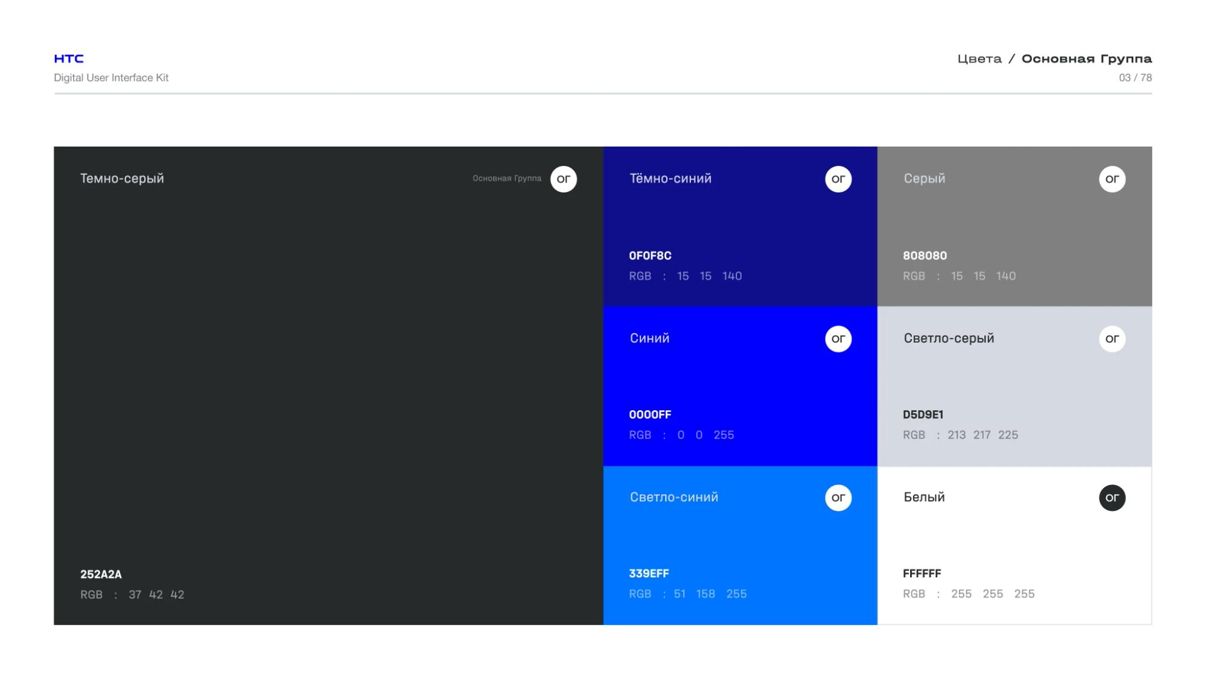Select the Тёмно-синий swatch title
The height and width of the screenshot is (678, 1207).
670,179
